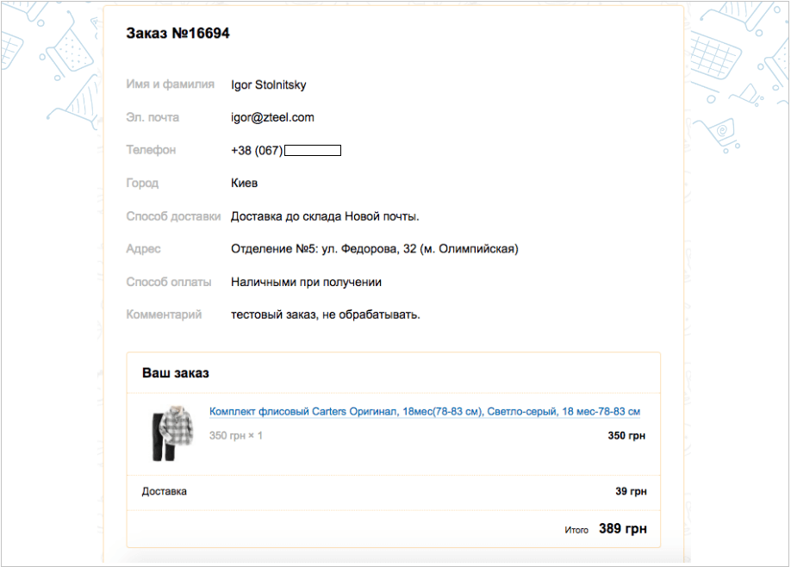Click the customer name Igor Stolnitsky
Image resolution: width=791 pixels, height=567 pixels.
click(x=269, y=84)
